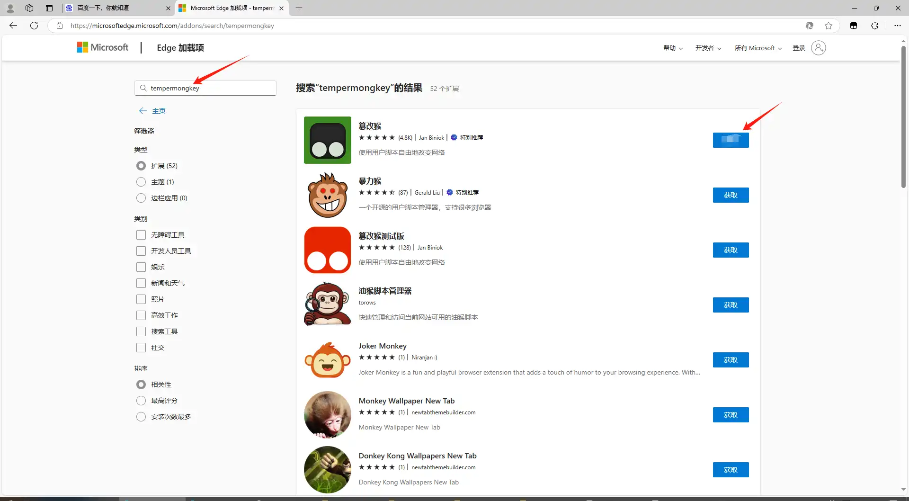Click the tempermongkey search input field

(208, 88)
